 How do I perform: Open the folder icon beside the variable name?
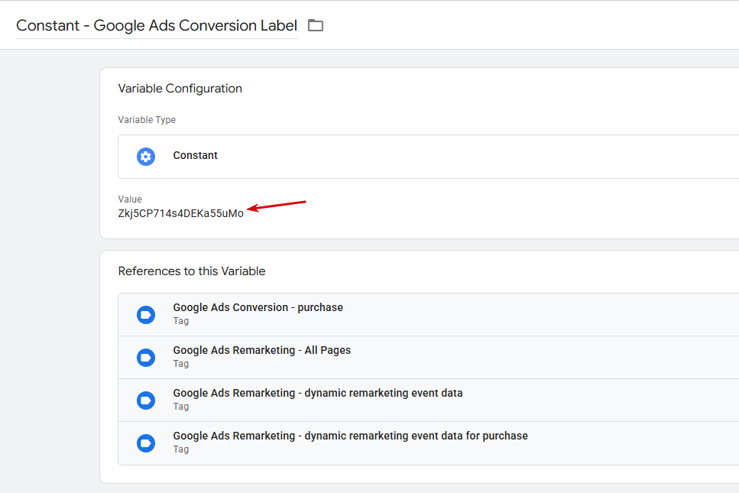point(316,25)
